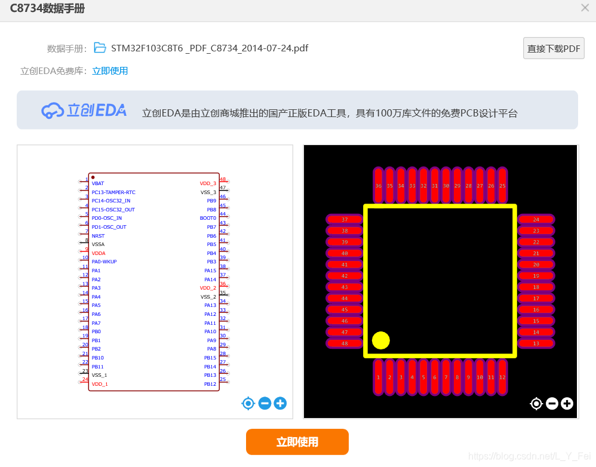Click the VBAT pin label on the symbol
Viewport: 596px width, 467px height.
coord(97,183)
